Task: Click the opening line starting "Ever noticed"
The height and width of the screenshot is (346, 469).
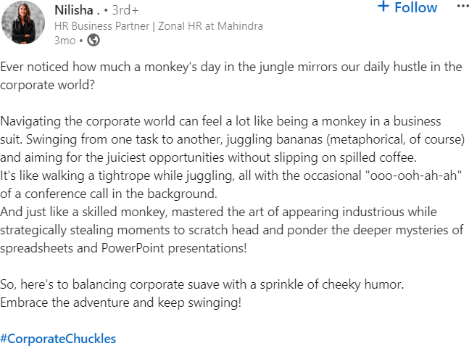Action: pyautogui.click(x=231, y=67)
